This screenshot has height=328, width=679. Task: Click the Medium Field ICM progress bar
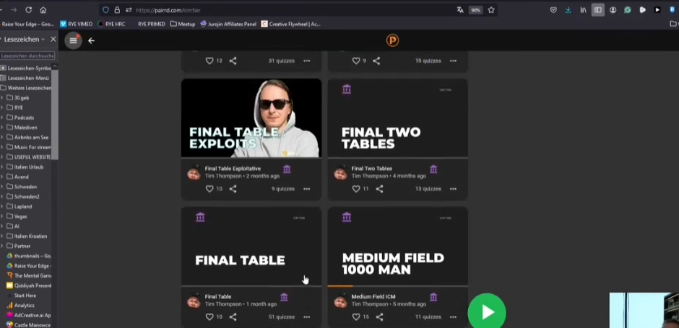tap(397, 285)
